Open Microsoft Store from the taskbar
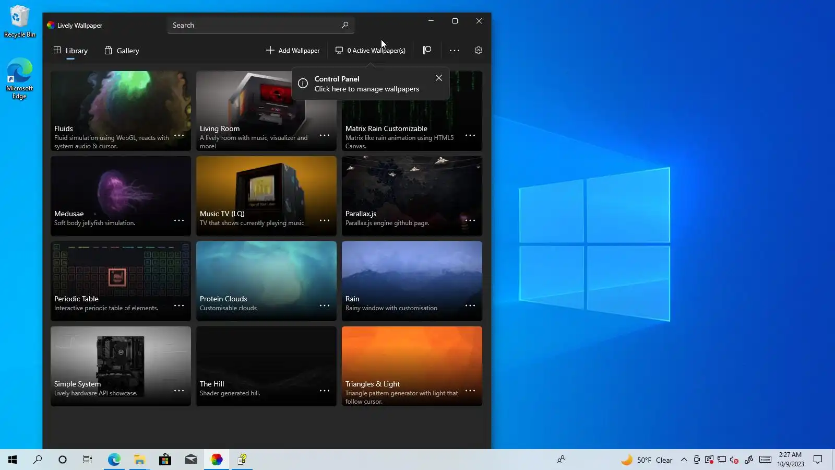The image size is (835, 470). [165, 460]
